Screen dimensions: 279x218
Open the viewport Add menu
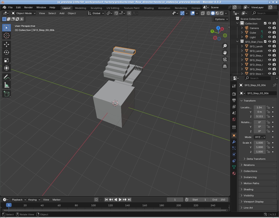62,13
